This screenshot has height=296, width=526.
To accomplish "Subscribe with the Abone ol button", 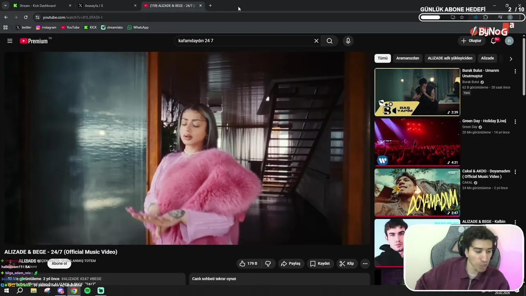I will tap(59, 264).
